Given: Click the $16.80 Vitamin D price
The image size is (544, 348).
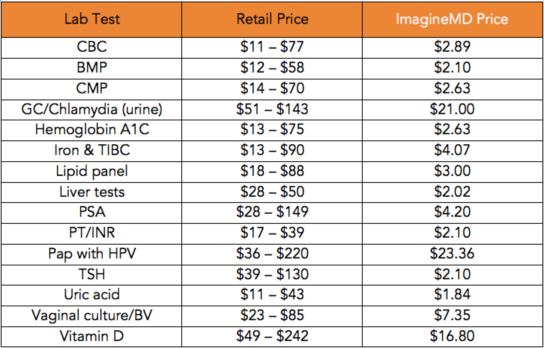Looking at the screenshot, I should [x=452, y=336].
